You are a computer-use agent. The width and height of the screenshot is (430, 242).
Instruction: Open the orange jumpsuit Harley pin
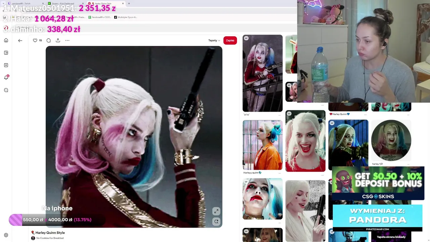click(x=262, y=145)
